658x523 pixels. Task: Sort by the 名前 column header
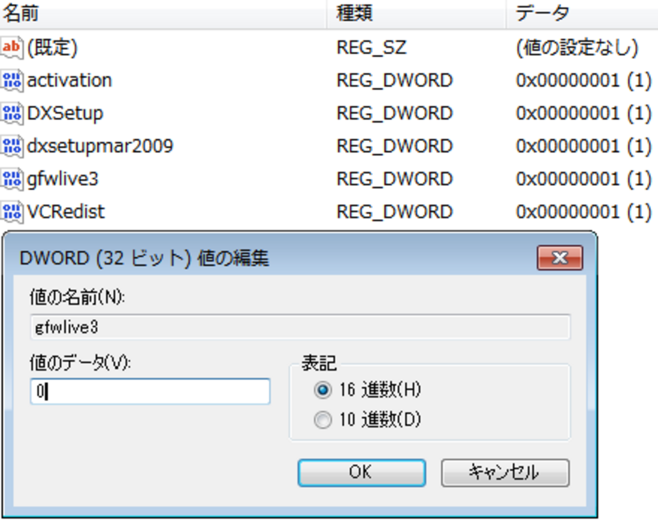163,14
